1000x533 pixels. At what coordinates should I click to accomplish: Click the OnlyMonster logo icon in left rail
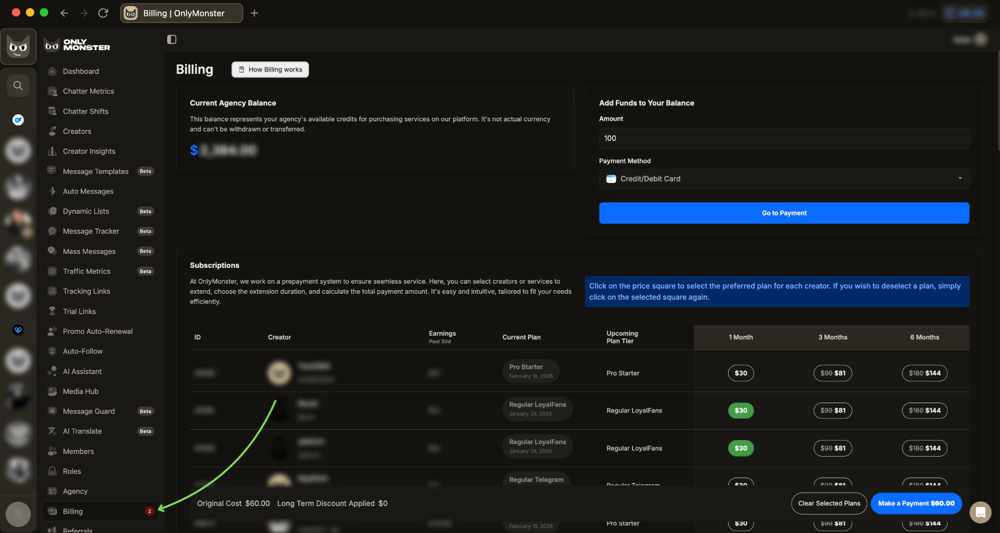(18, 47)
